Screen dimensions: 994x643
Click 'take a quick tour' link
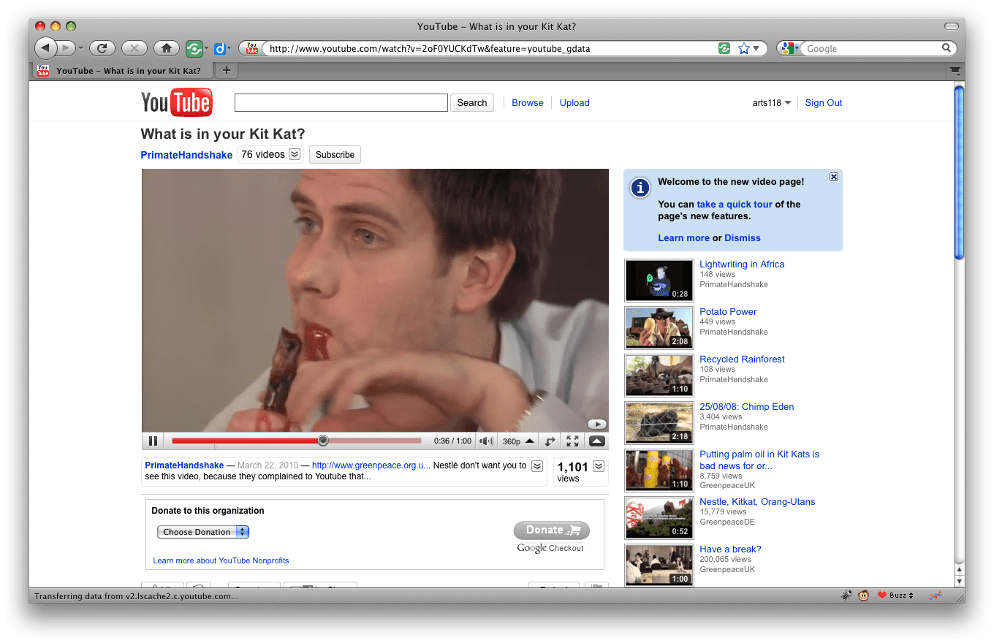tap(735, 205)
